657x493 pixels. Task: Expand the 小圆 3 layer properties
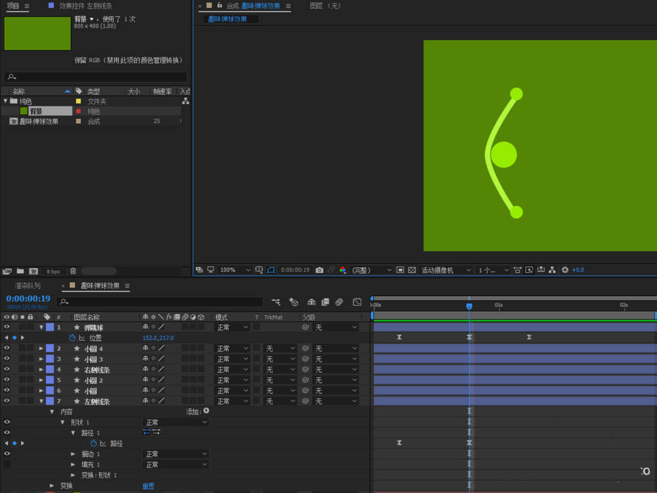41,359
